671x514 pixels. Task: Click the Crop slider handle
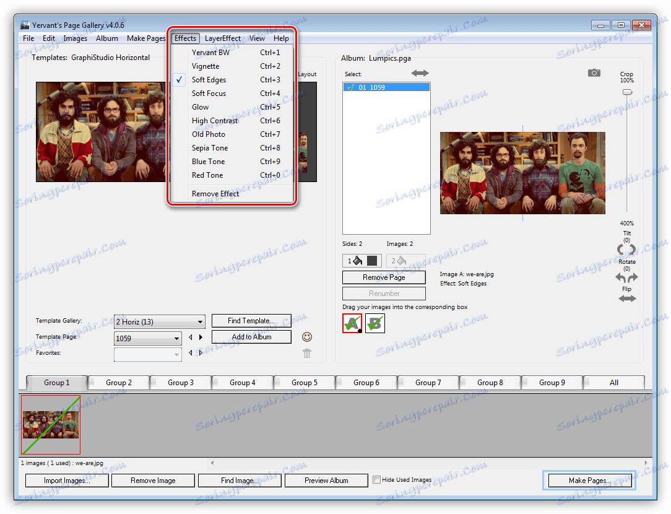pos(627,92)
